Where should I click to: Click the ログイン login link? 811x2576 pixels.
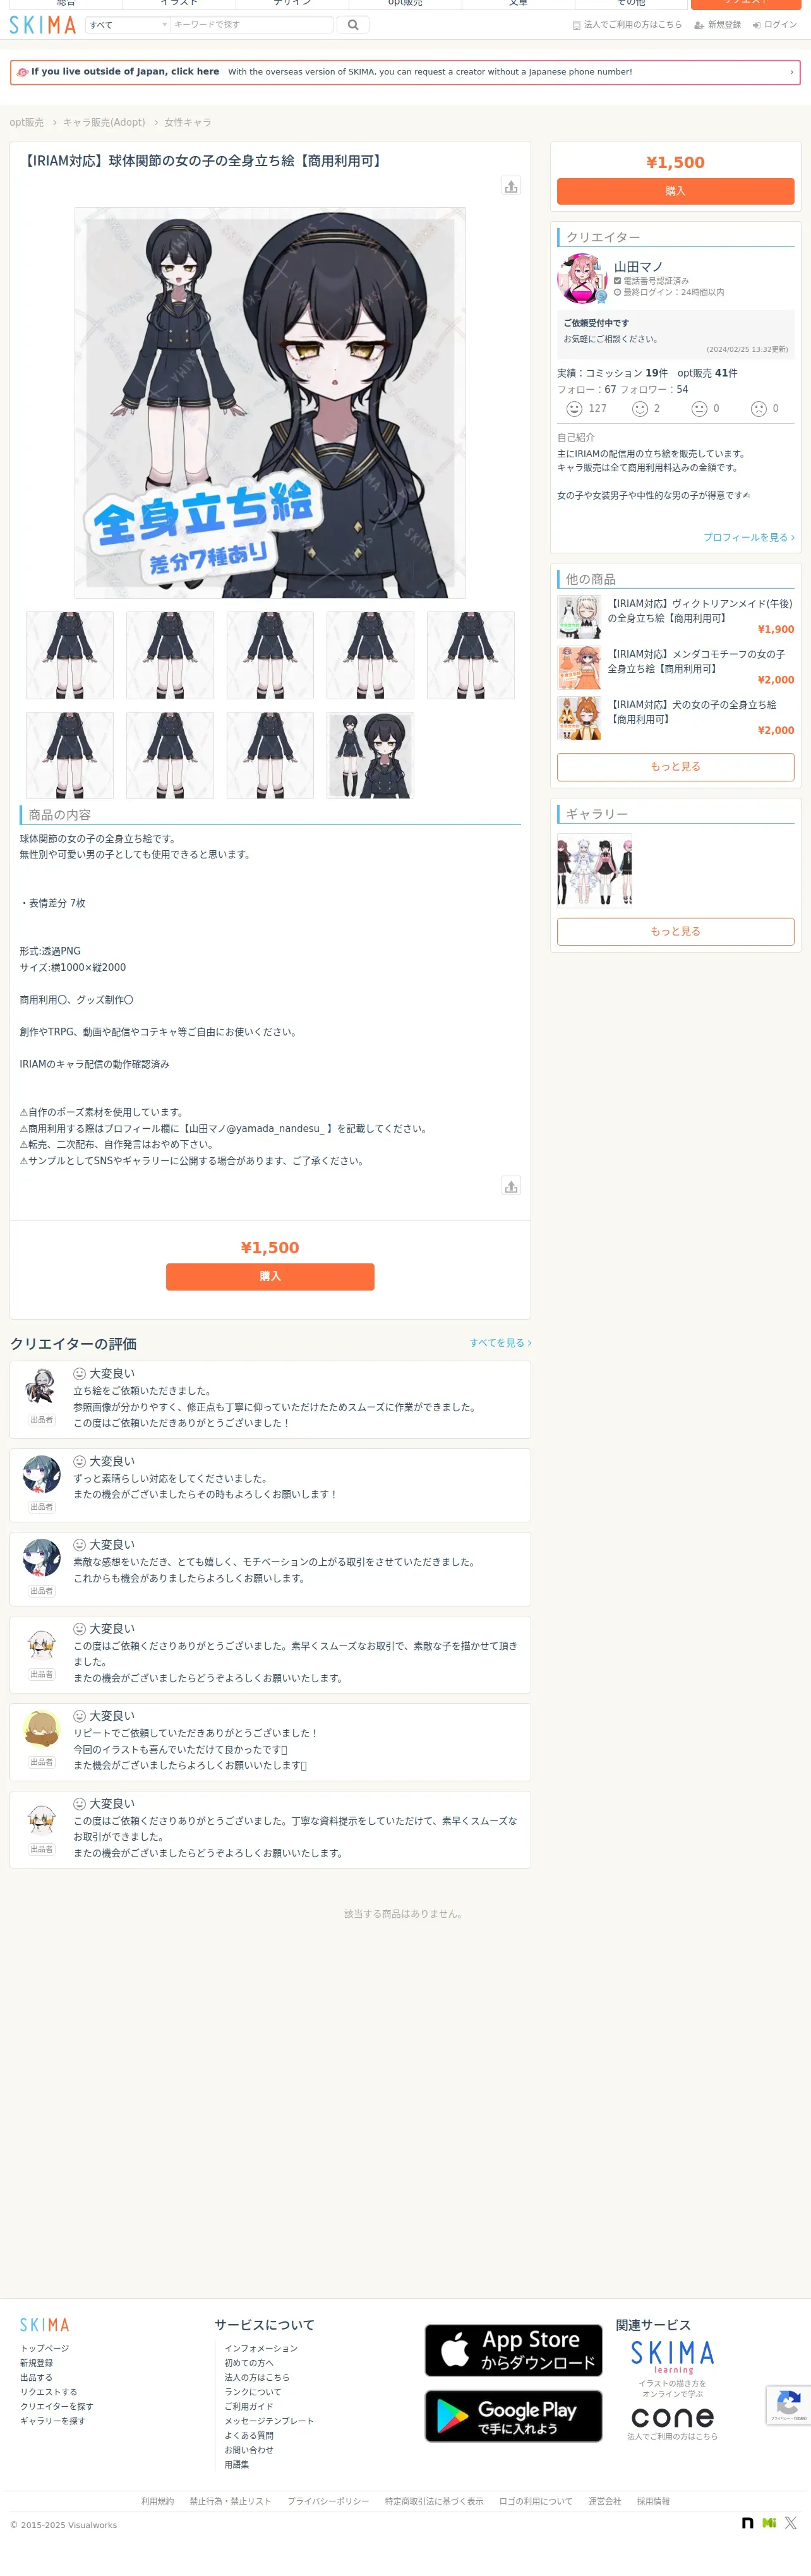pyautogui.click(x=774, y=25)
